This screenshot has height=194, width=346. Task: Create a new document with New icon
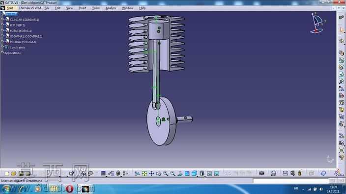point(7,174)
